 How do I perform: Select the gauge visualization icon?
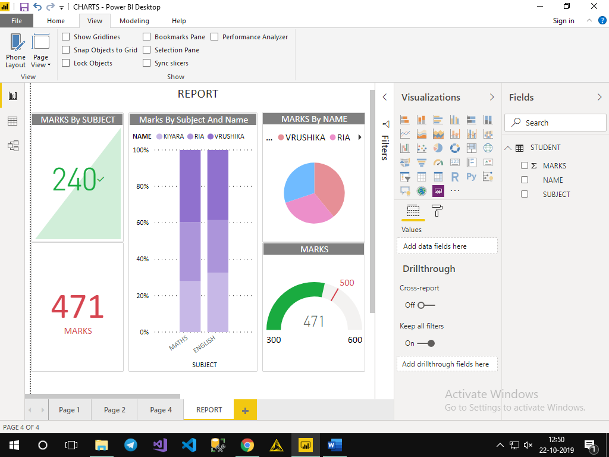tap(438, 162)
